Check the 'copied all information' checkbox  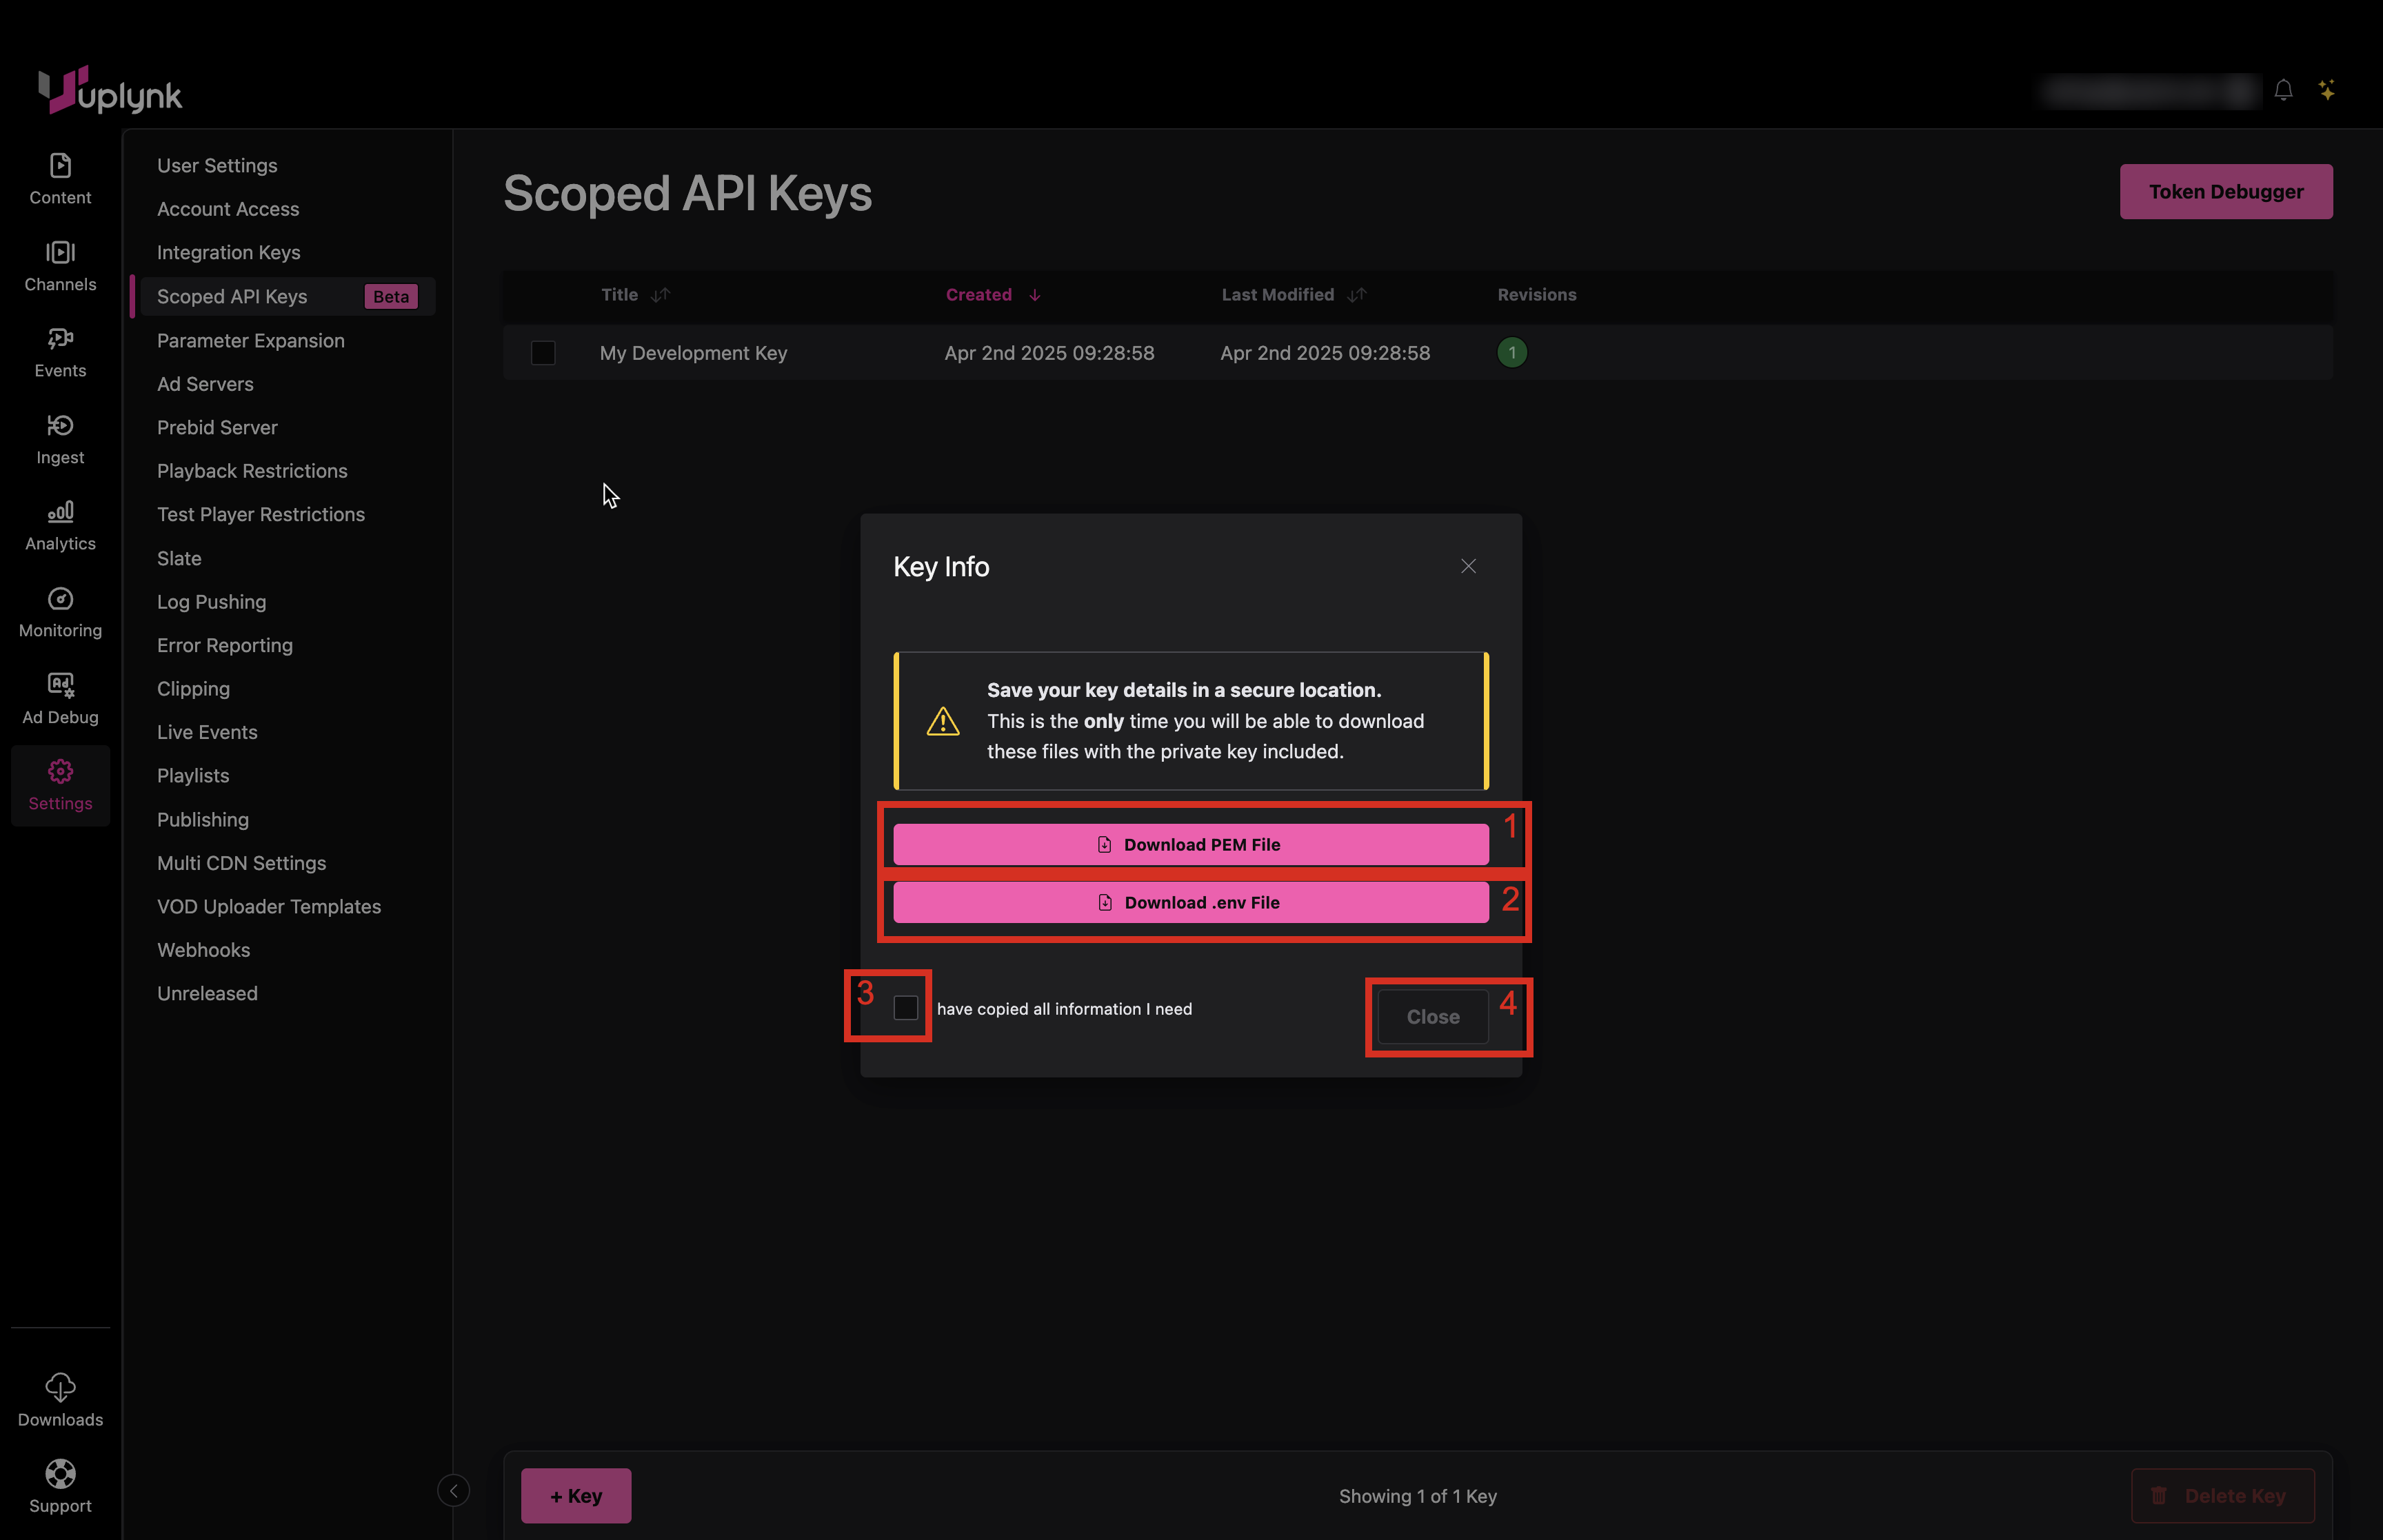905,1008
